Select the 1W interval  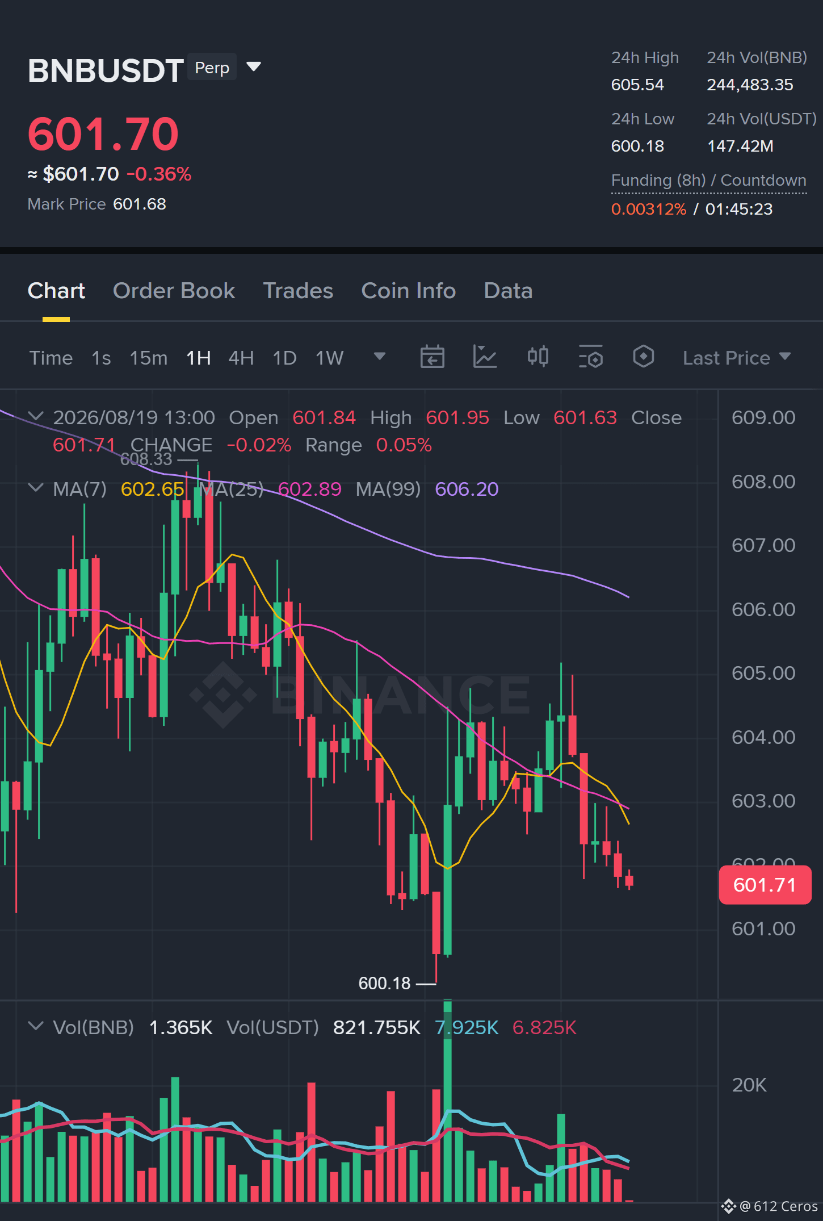[x=330, y=358]
